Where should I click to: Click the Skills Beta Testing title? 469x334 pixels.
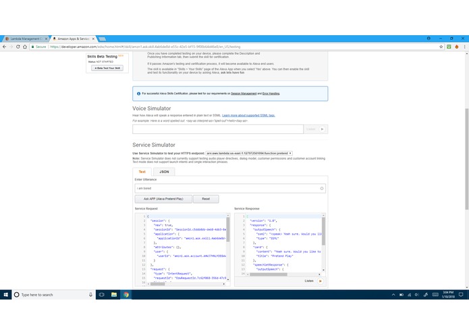[103, 56]
